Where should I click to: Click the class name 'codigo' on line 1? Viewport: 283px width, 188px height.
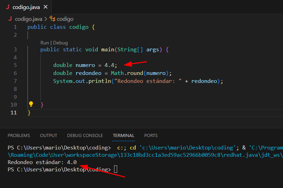[79, 27]
